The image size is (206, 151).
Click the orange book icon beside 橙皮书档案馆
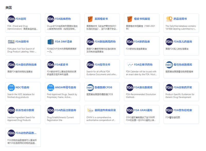130,19
